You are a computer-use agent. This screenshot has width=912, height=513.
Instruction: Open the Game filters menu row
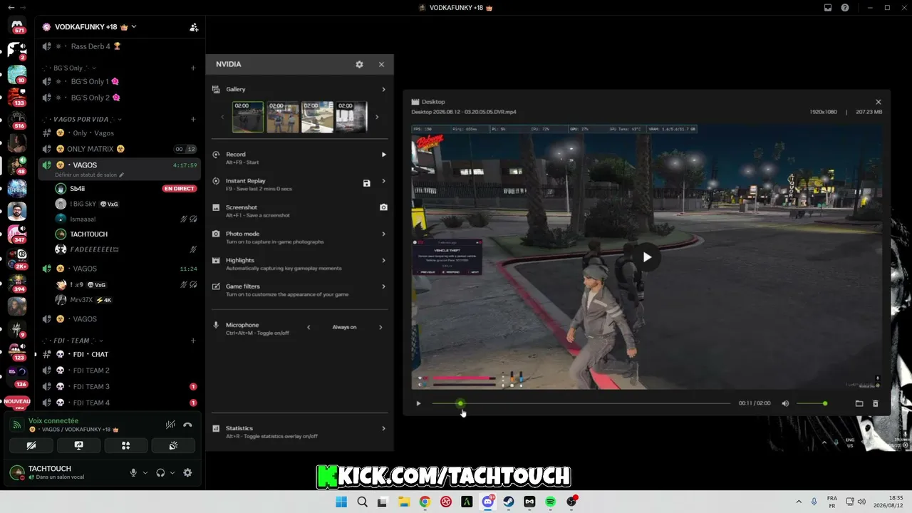coord(300,289)
